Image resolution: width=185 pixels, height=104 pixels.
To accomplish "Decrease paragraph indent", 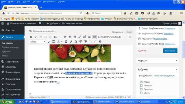I will tap(81, 42).
